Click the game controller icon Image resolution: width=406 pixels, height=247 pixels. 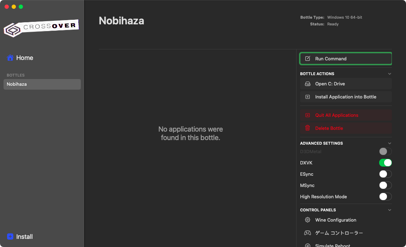pos(308,233)
